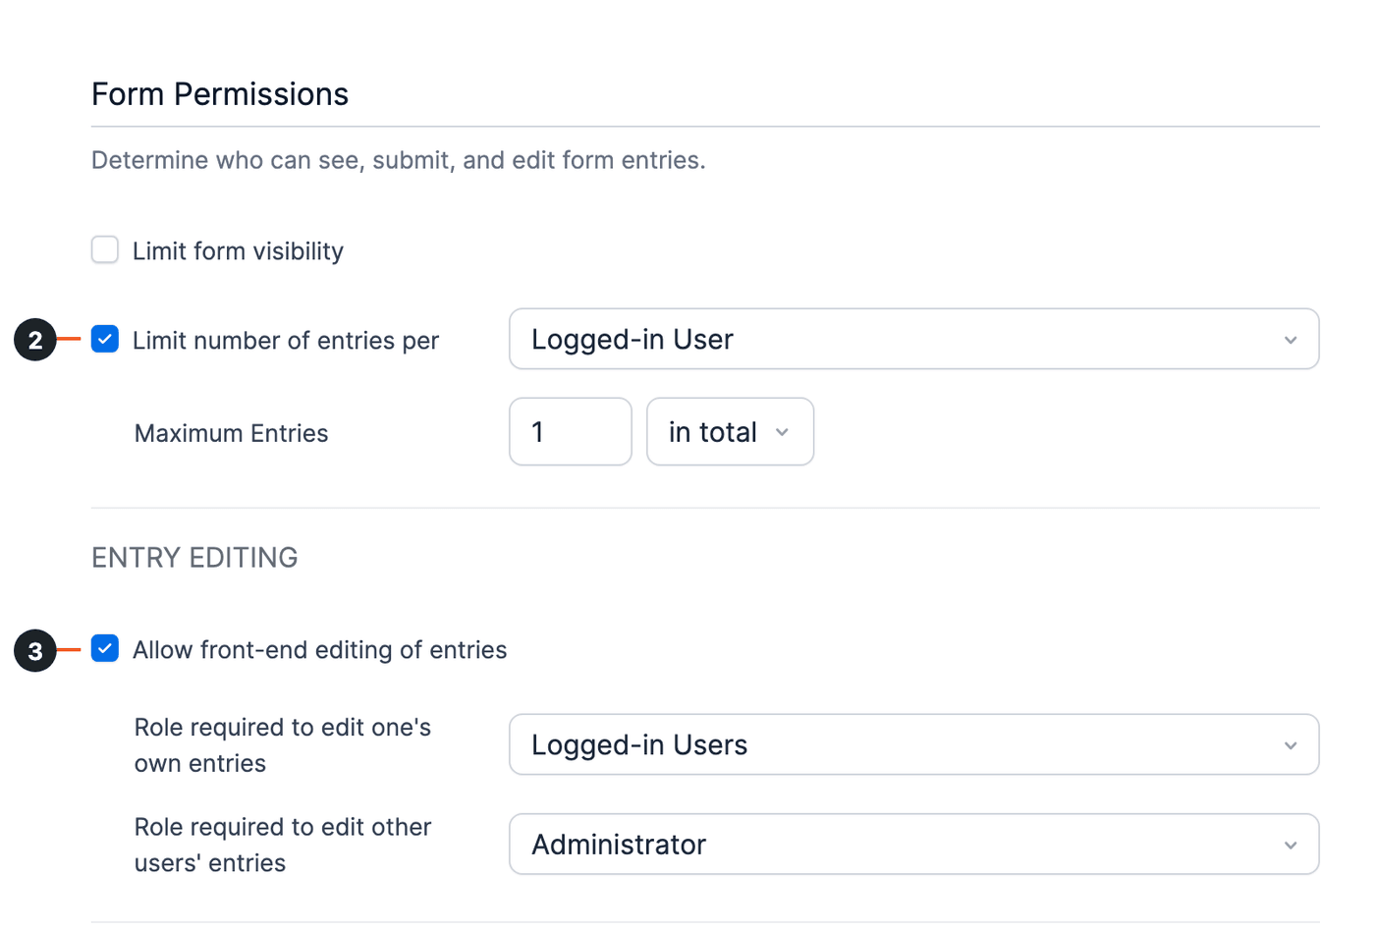Click 'Allow front-end editing of entries' label
Viewport: 1375px width, 930px height.
point(320,650)
